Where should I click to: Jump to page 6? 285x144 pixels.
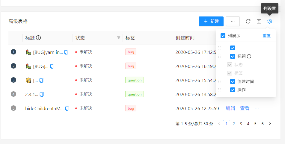(263, 124)
